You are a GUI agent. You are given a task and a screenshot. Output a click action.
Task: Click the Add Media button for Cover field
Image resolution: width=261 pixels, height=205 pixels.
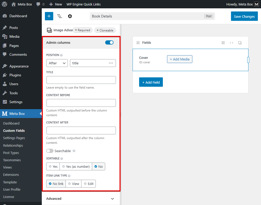click(180, 59)
